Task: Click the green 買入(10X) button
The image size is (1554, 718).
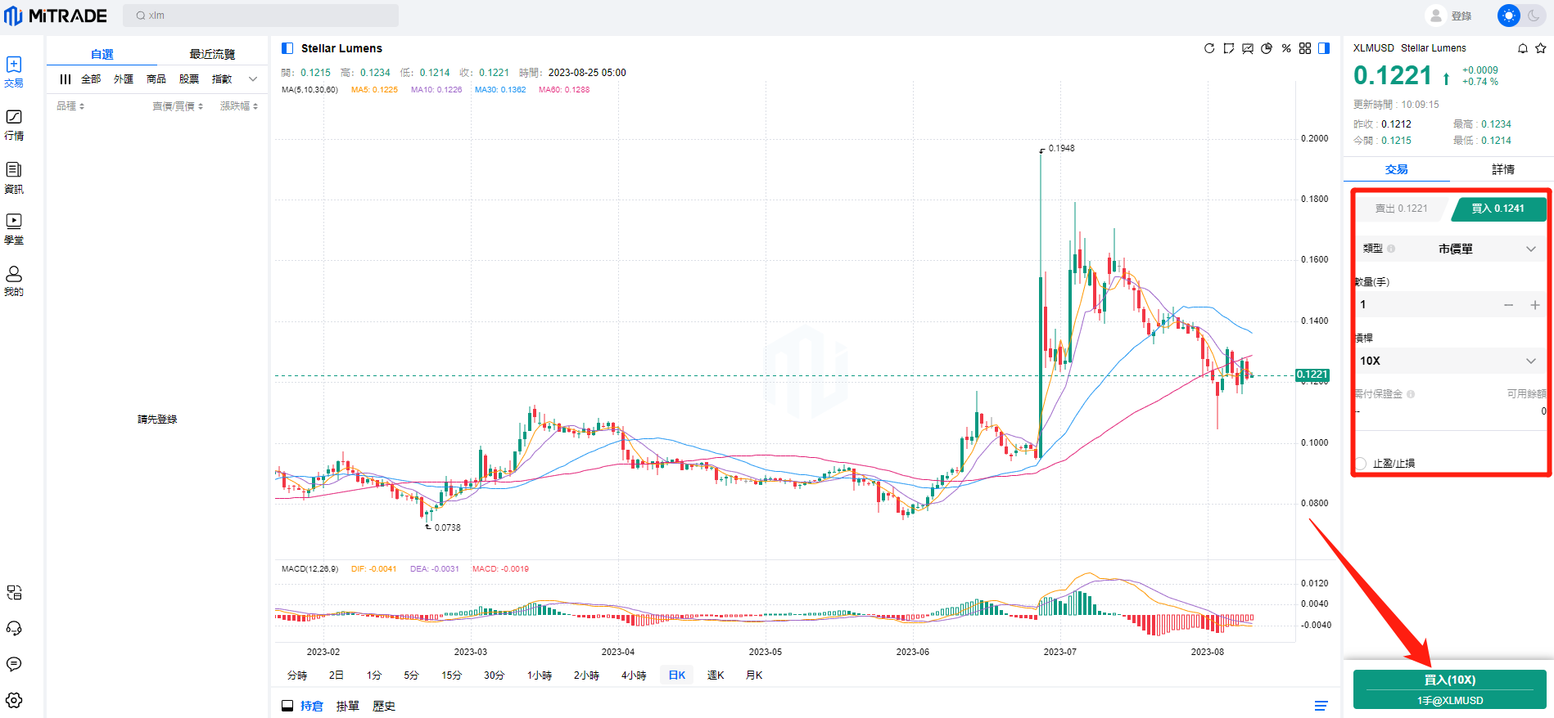Action: point(1449,689)
